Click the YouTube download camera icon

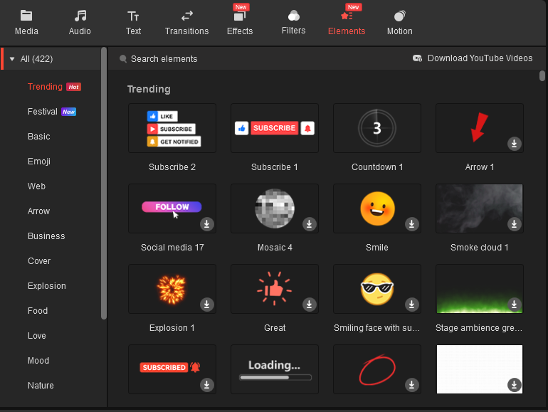tap(417, 58)
